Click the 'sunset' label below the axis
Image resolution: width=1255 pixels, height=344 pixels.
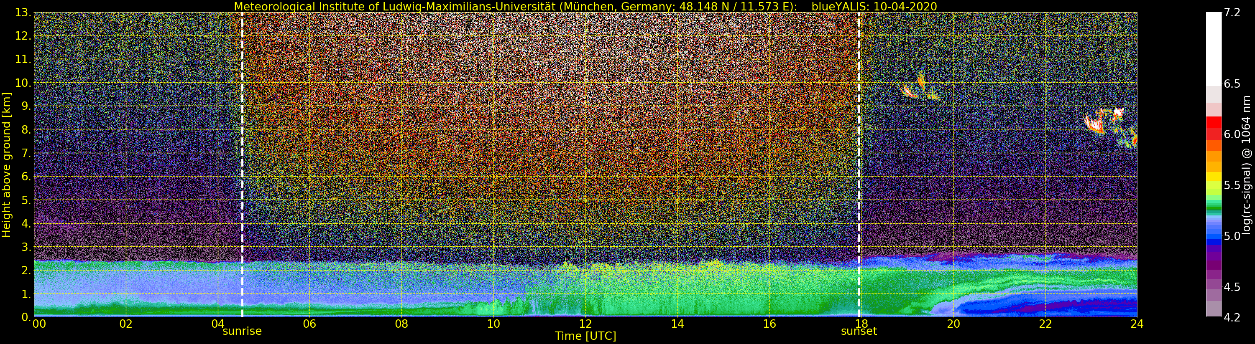859,331
